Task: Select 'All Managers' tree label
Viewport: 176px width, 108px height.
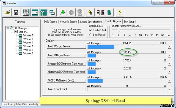Action: 21,28
